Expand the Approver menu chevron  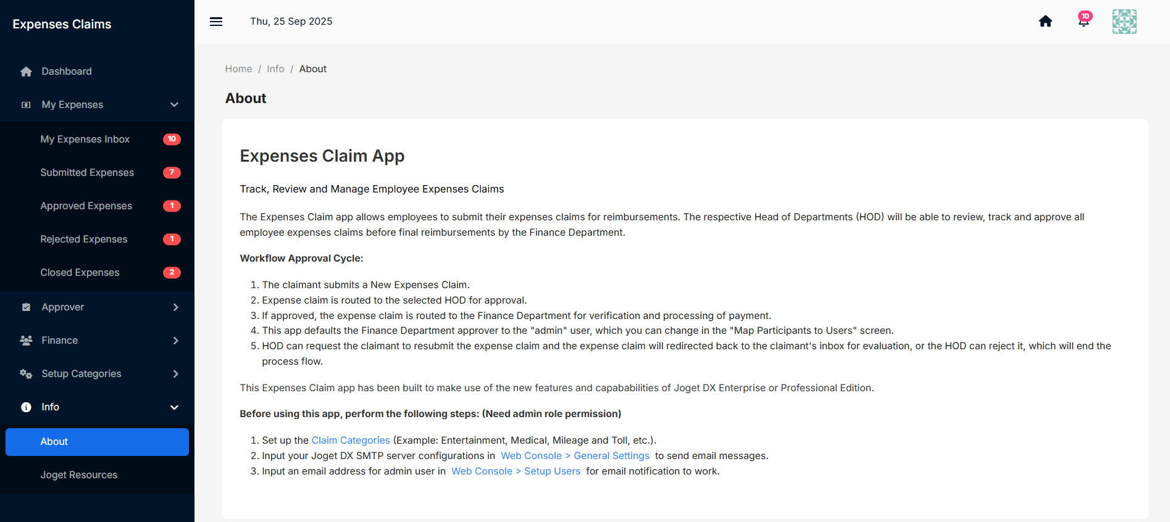point(175,307)
